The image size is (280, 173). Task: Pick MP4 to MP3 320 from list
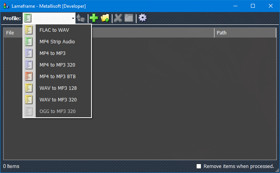(x=57, y=65)
